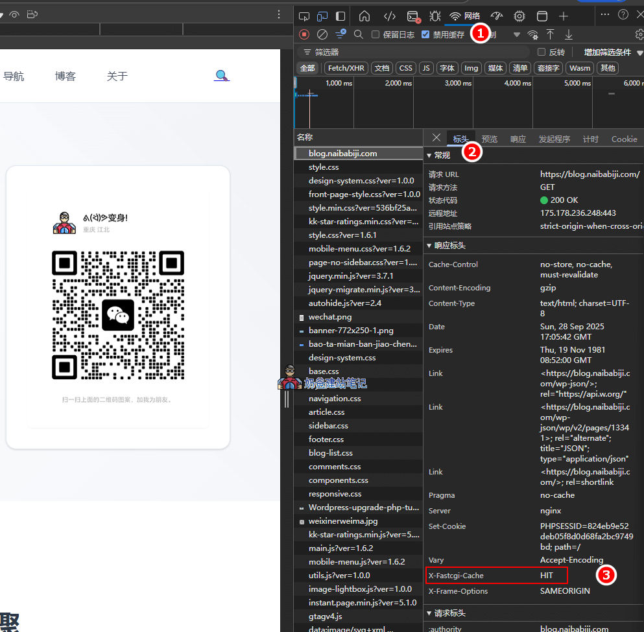Check the 反转 filter checkbox

(542, 52)
